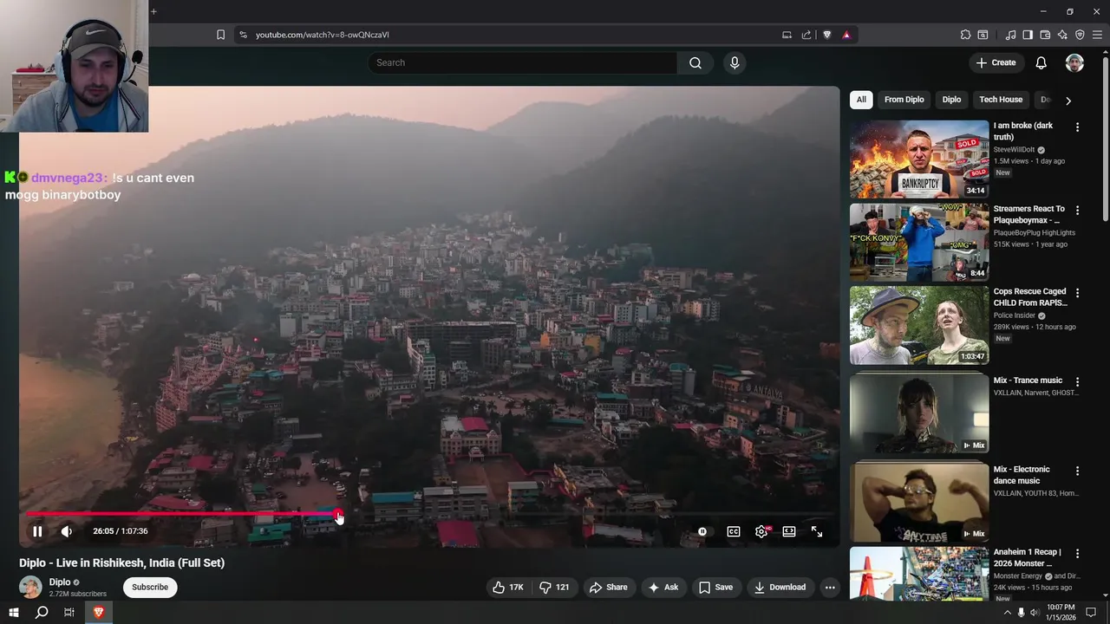Install app icon in the address bar
1110x624 pixels.
(787, 35)
